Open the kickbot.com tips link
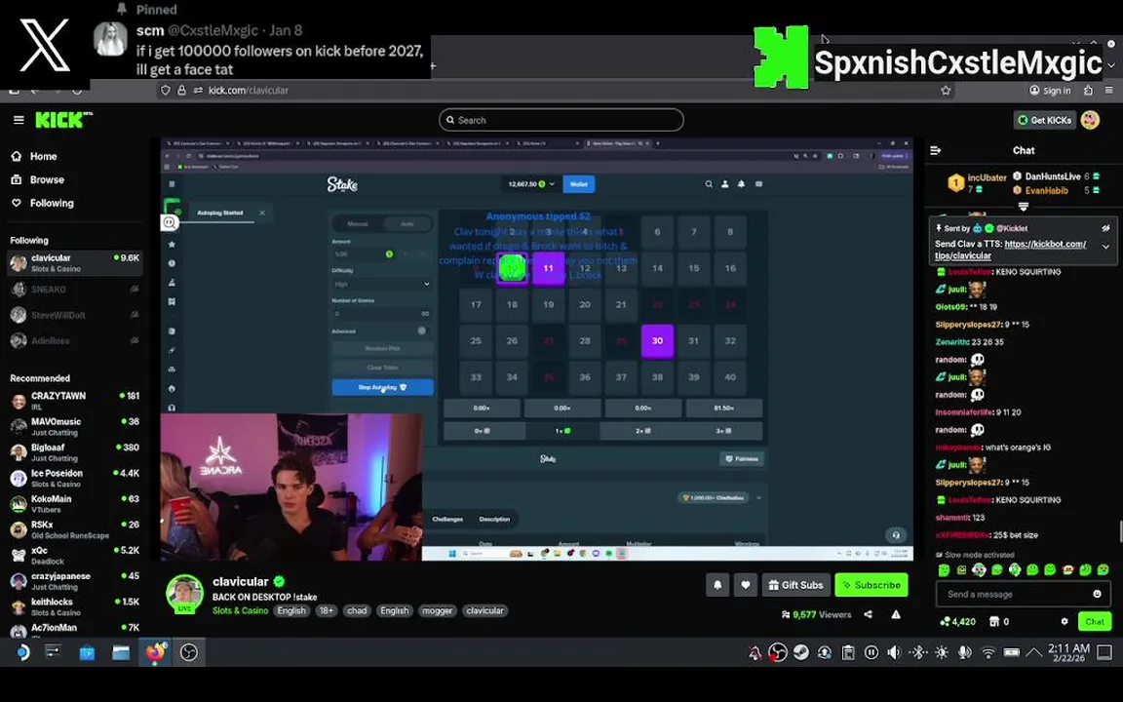The image size is (1123, 702). (x=1010, y=250)
